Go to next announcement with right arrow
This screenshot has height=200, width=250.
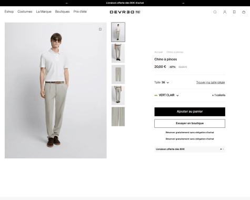click(183, 3)
